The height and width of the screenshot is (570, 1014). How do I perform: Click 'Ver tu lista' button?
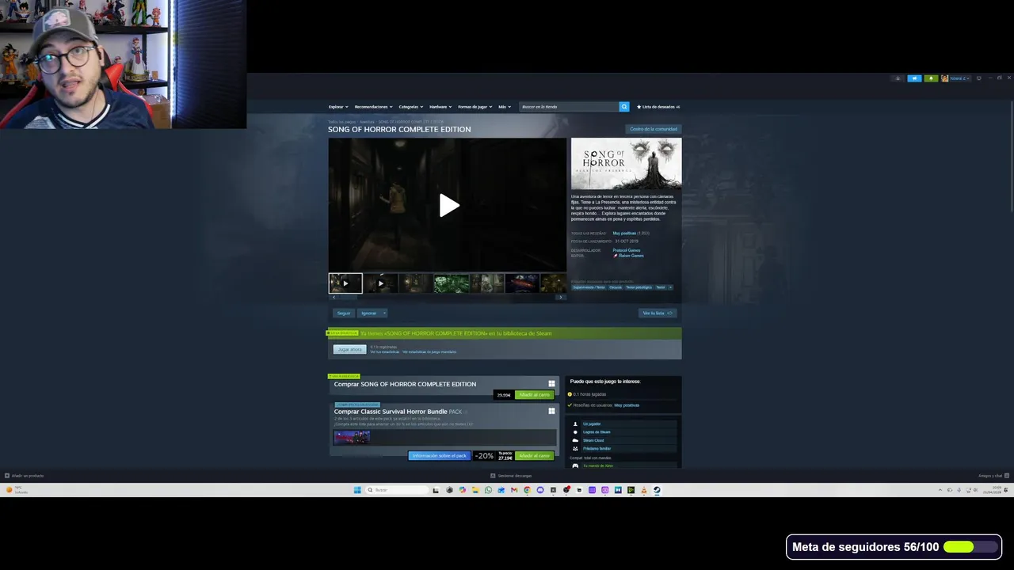click(658, 313)
